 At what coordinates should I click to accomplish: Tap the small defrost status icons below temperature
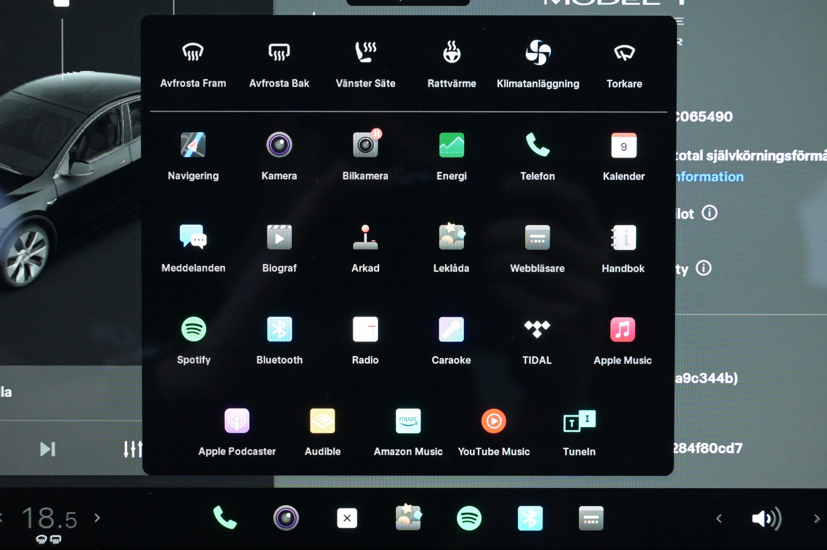pyautogui.click(x=49, y=539)
